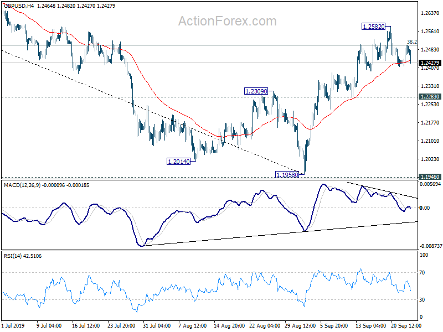The image size is (443, 332).
Task: Click the 1.25610 price axis value
Action: click(430, 32)
